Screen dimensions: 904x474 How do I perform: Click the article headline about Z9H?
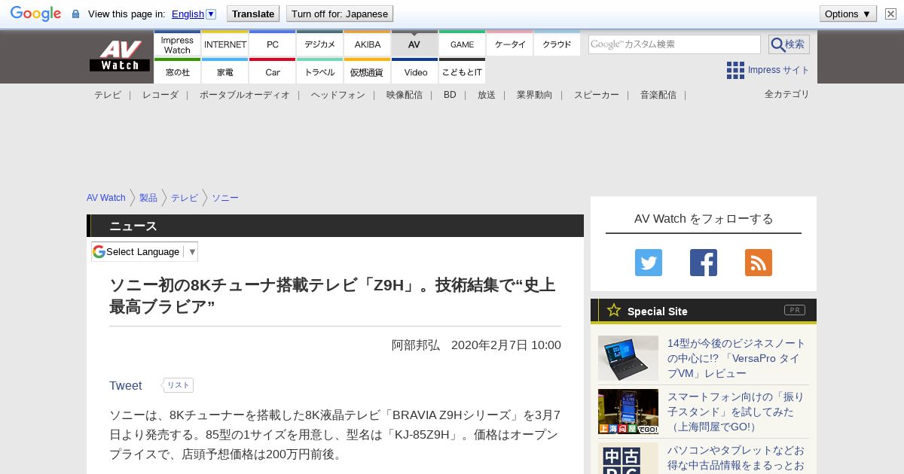[333, 296]
